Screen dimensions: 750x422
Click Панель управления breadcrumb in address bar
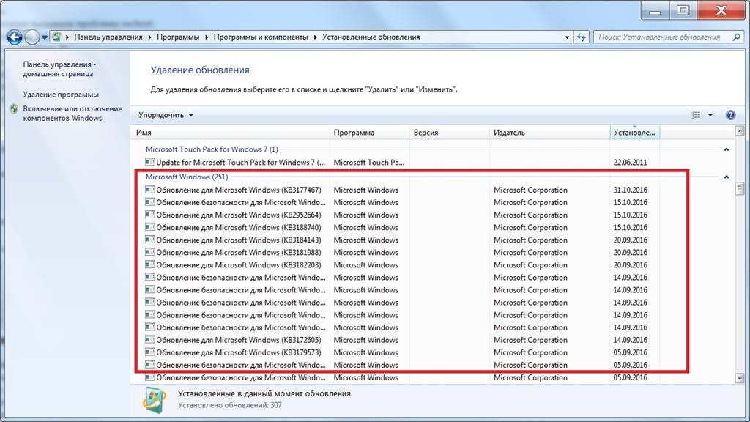pyautogui.click(x=108, y=37)
